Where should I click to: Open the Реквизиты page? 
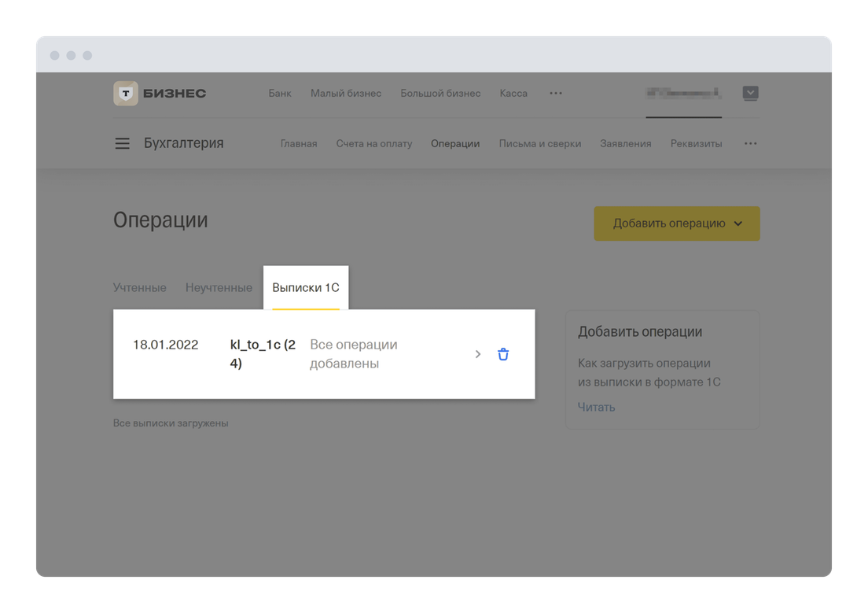coord(696,144)
